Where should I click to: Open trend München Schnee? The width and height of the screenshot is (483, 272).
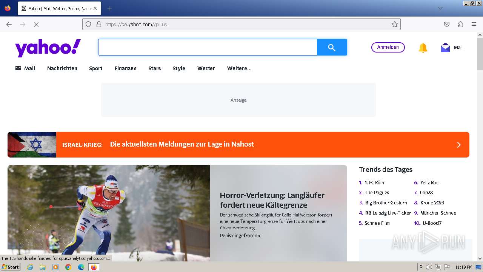[438, 213]
